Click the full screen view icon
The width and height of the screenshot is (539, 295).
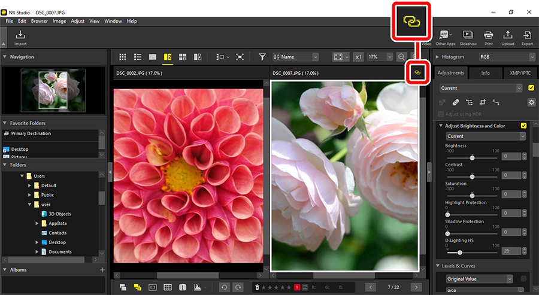(240, 57)
